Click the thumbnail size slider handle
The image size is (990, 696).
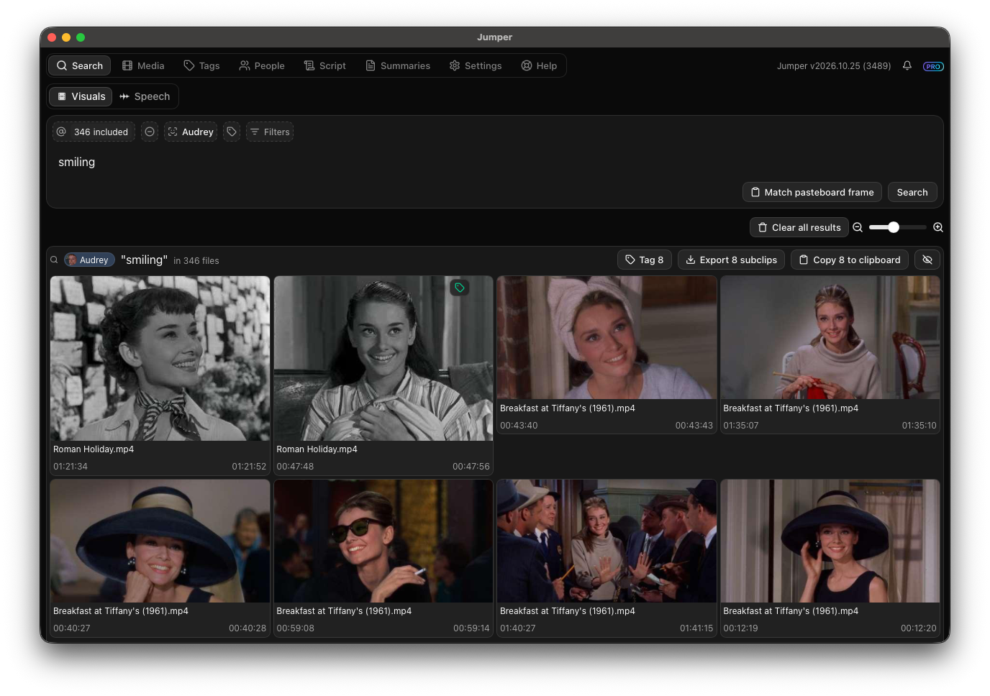(x=894, y=227)
